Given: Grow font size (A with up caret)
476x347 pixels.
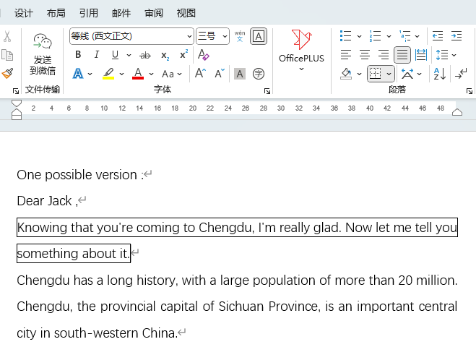Looking at the screenshot, I should click(x=200, y=74).
